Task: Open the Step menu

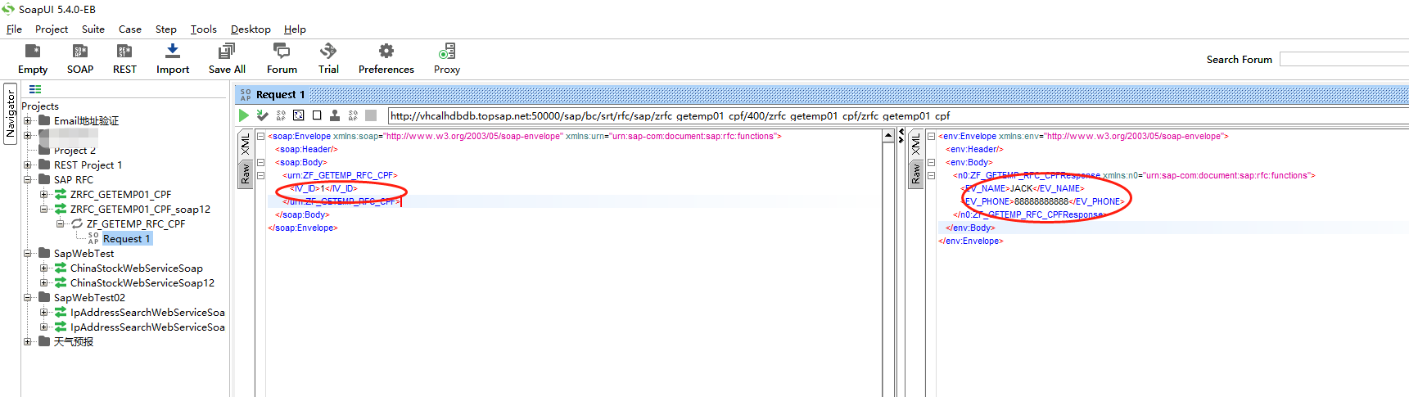Action: coord(166,29)
